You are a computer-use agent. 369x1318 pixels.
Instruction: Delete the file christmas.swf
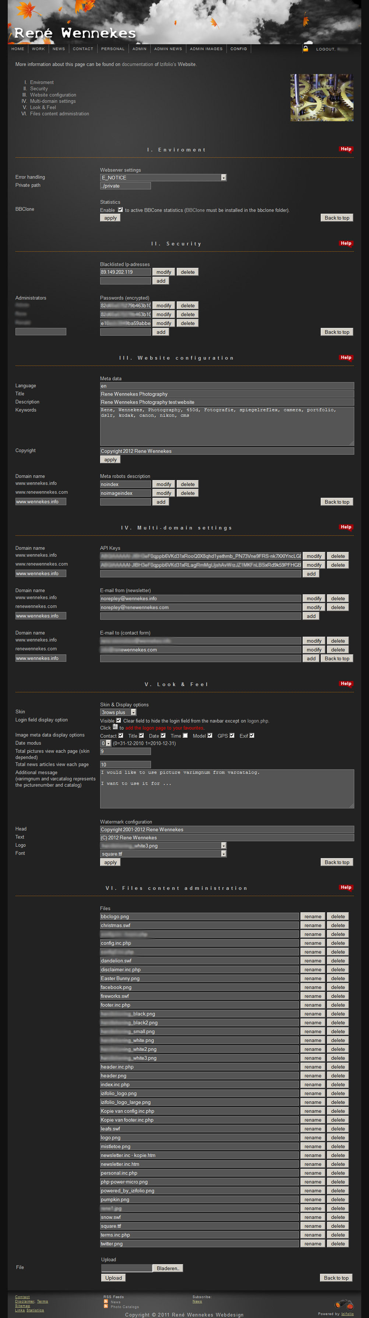pyautogui.click(x=338, y=926)
